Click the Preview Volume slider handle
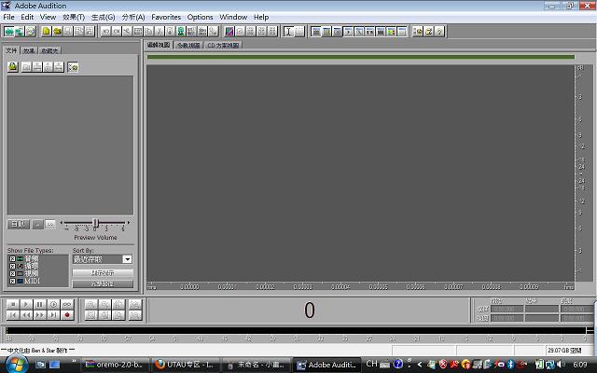The width and height of the screenshot is (597, 373). 95,223
